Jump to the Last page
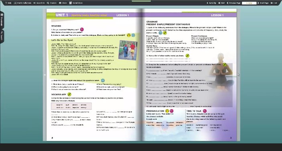The image size is (282, 151). [x=274, y=3]
